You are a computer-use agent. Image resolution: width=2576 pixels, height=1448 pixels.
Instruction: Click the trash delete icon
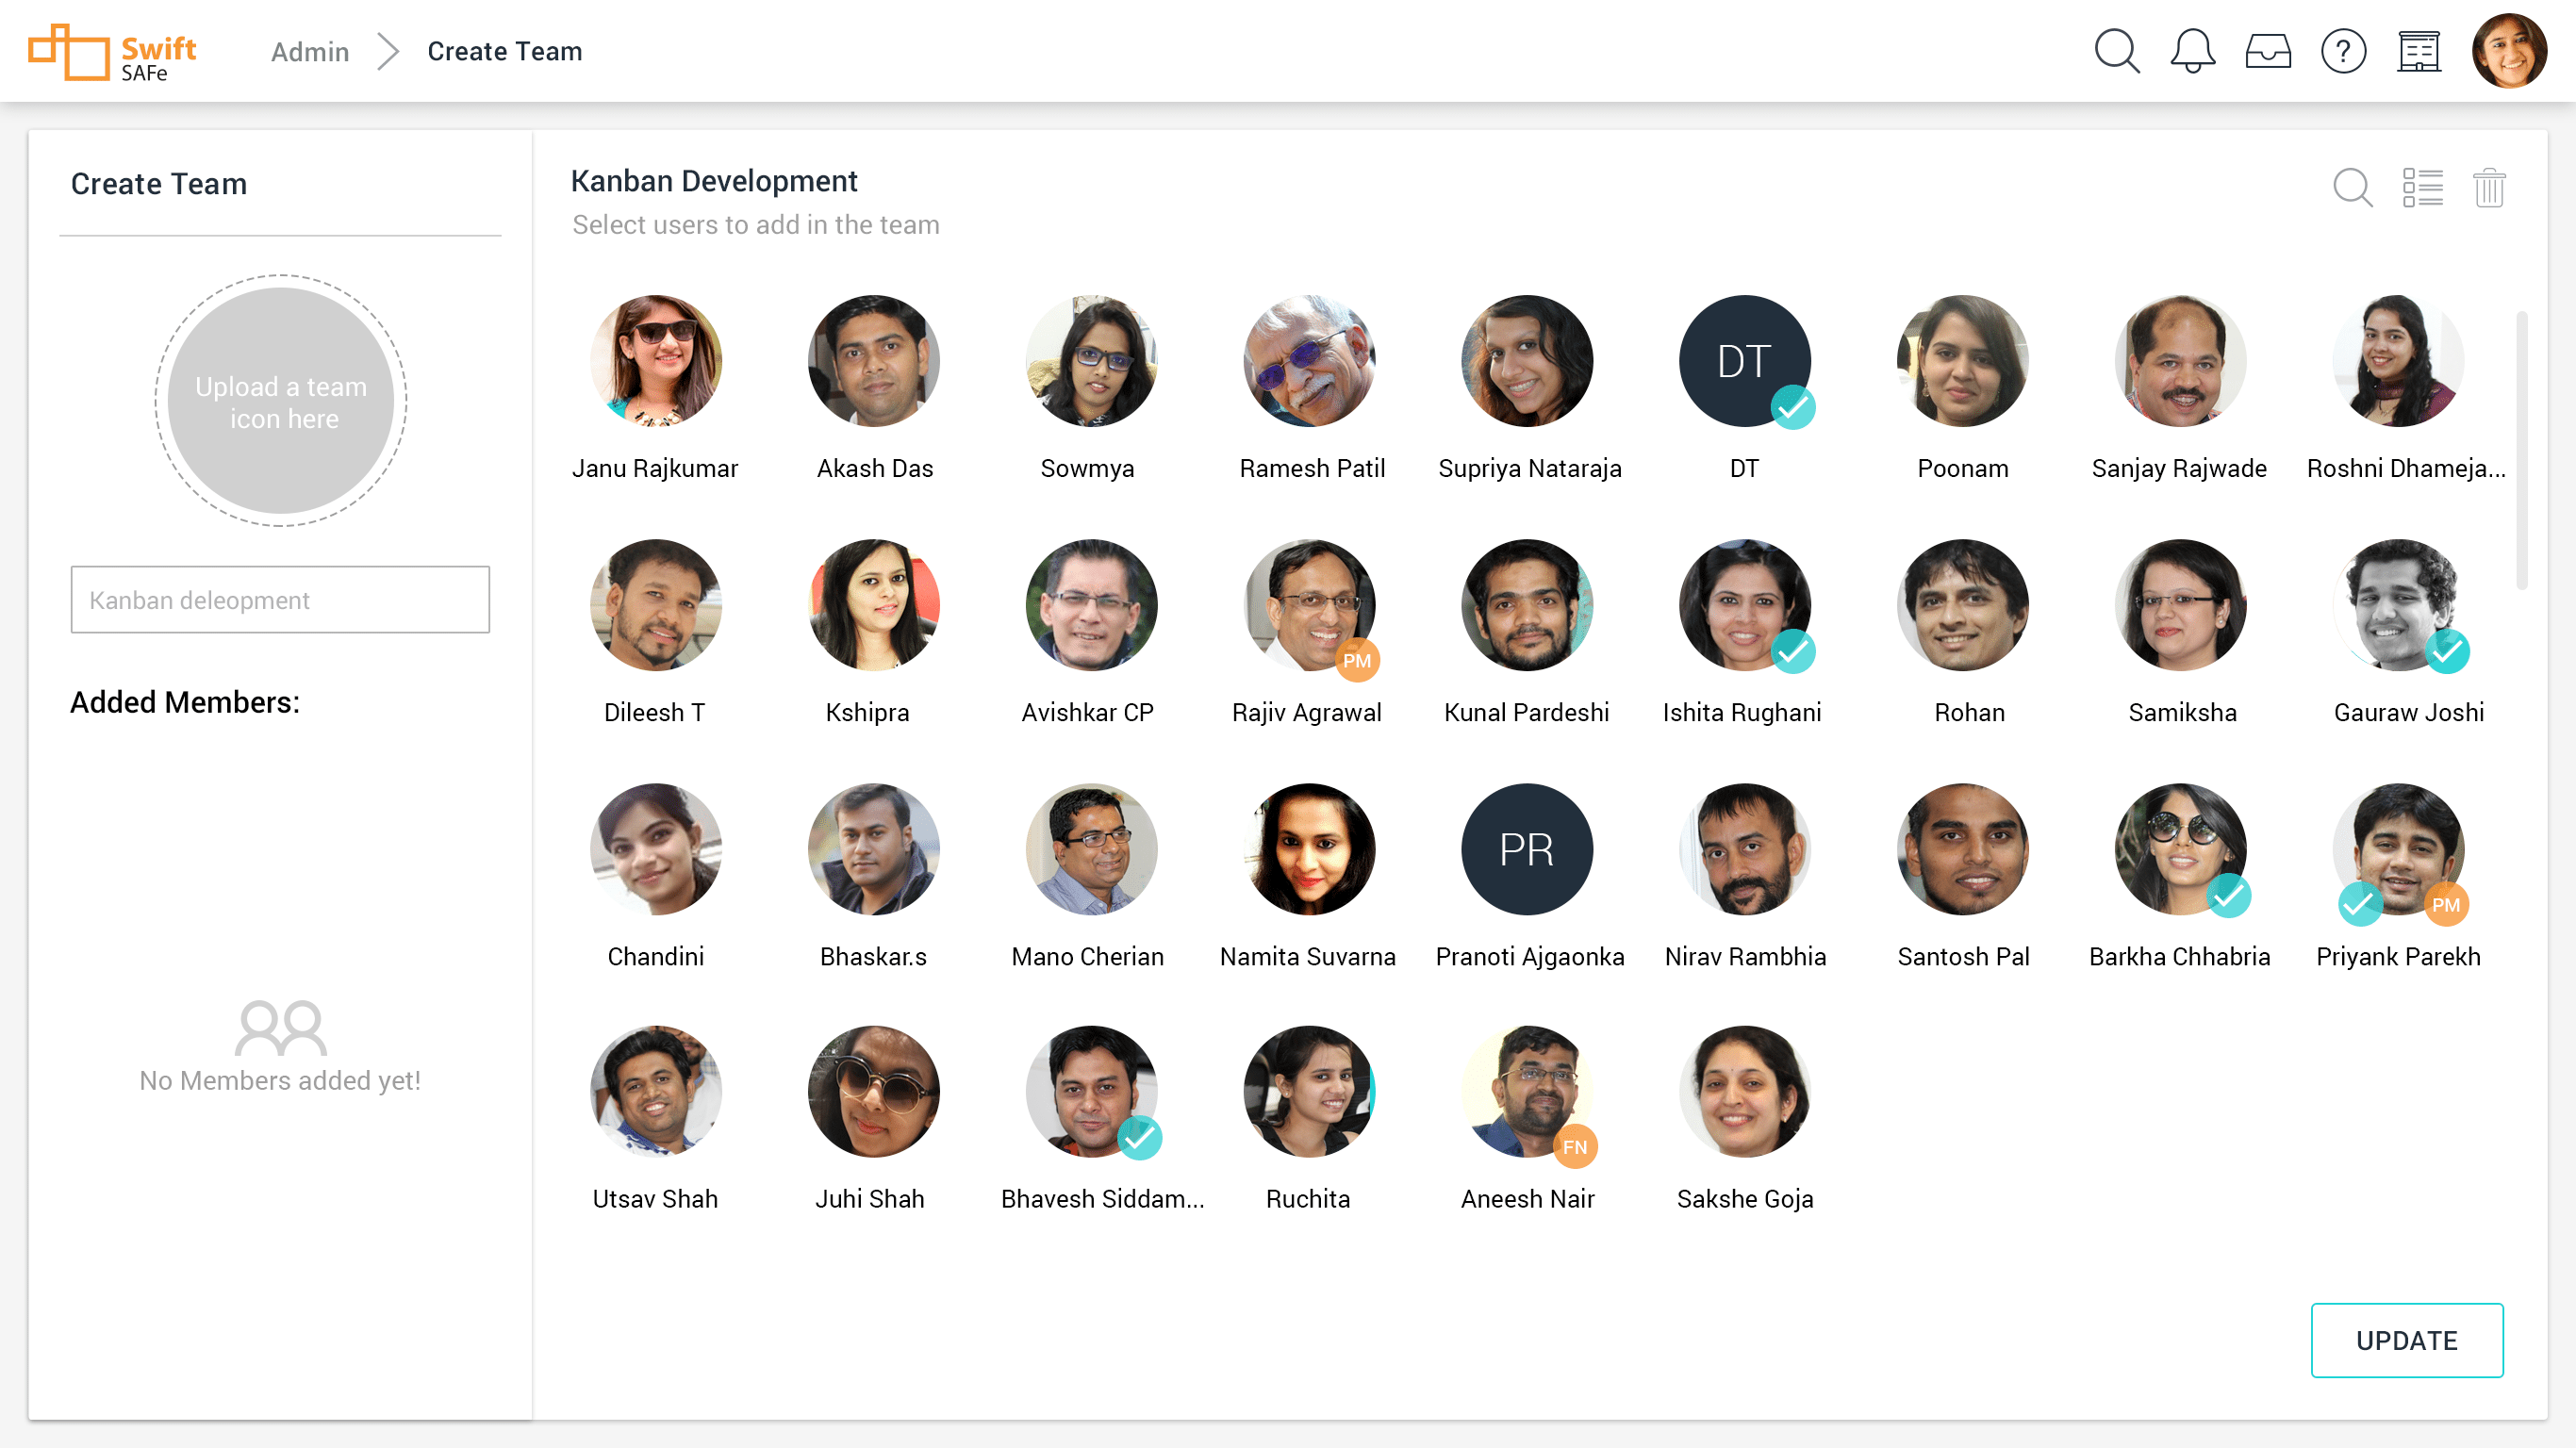click(x=2489, y=187)
